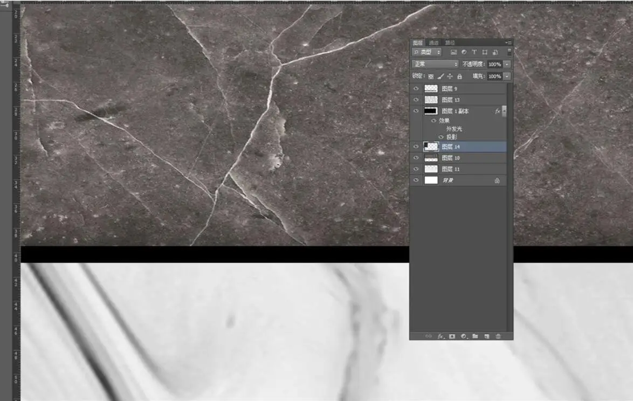Viewport: 633px width, 401px height.
Task: Filter layers by pixel layers icon
Action: tap(453, 52)
